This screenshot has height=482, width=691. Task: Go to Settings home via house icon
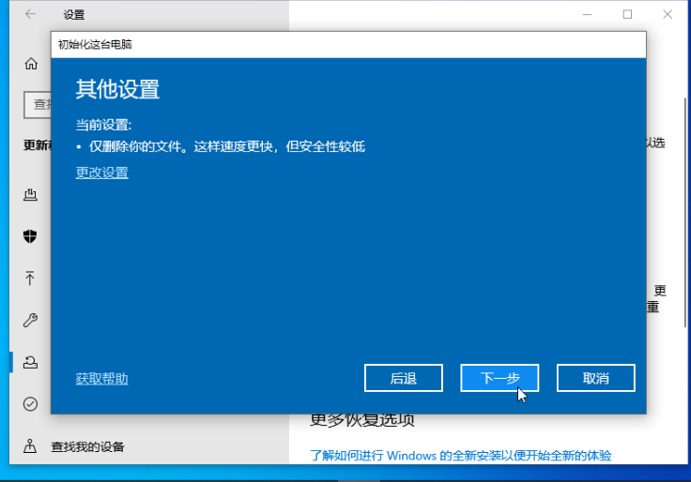[x=31, y=65]
